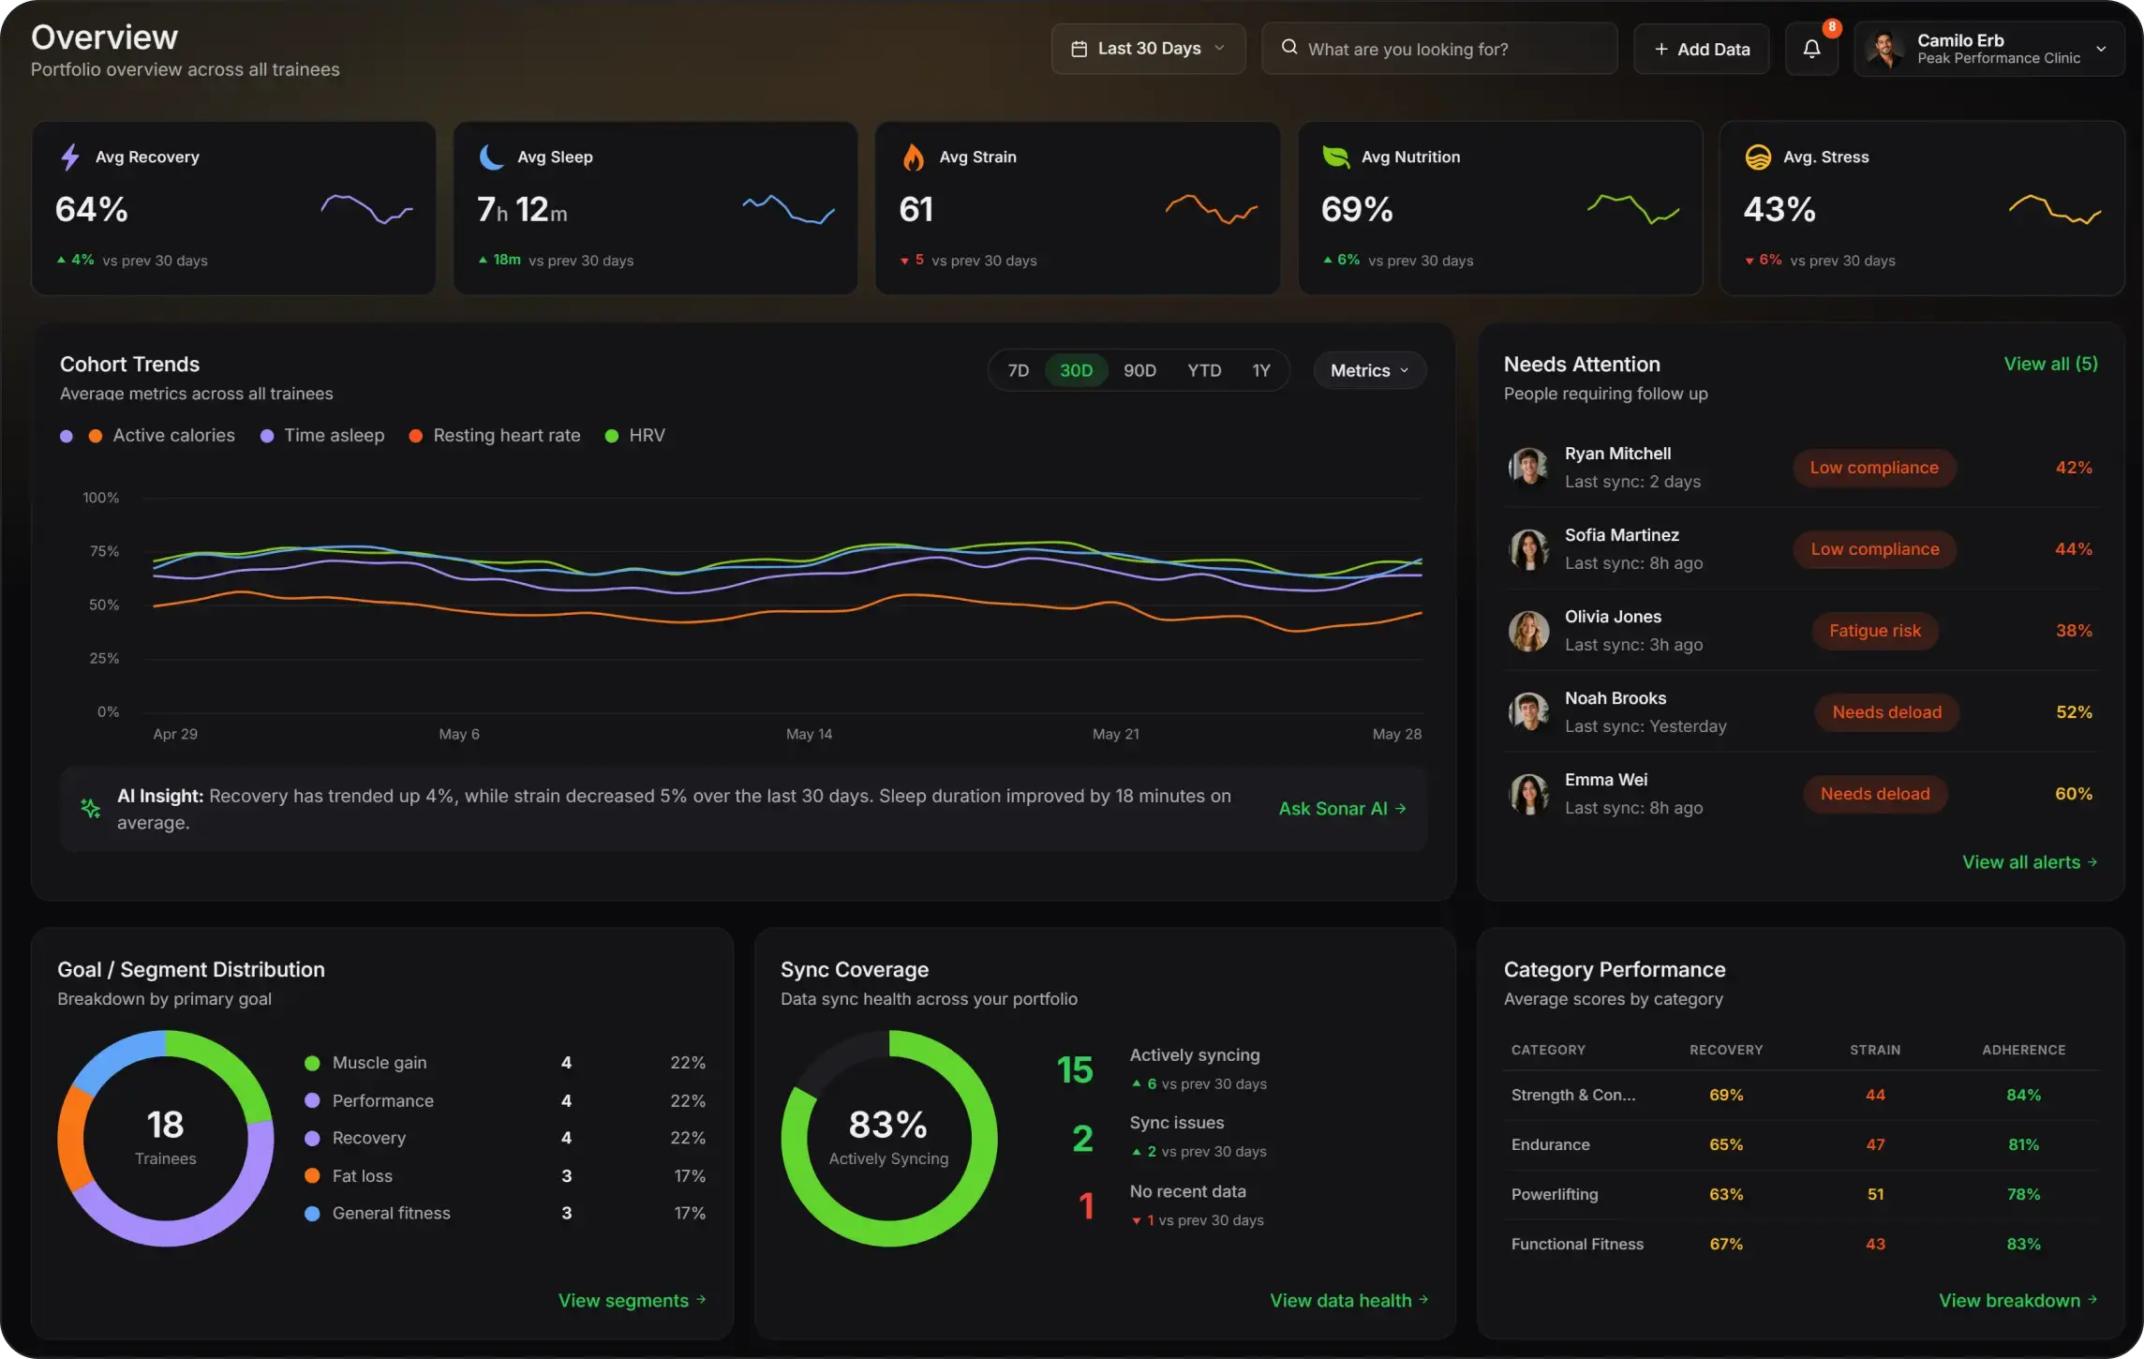Viewport: 2144px width, 1359px height.
Task: Click the notification count badge
Action: point(1831,28)
